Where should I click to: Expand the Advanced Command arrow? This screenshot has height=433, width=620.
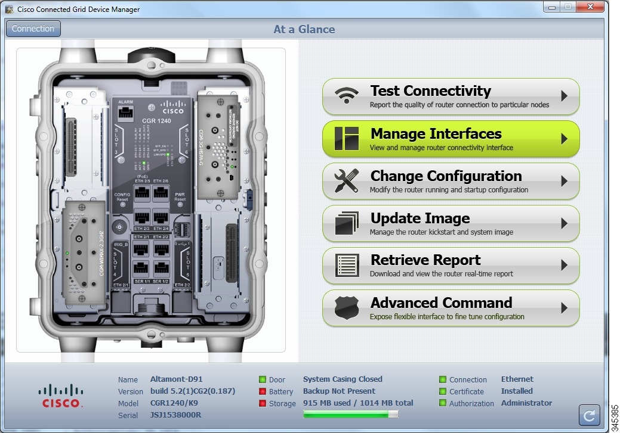565,308
